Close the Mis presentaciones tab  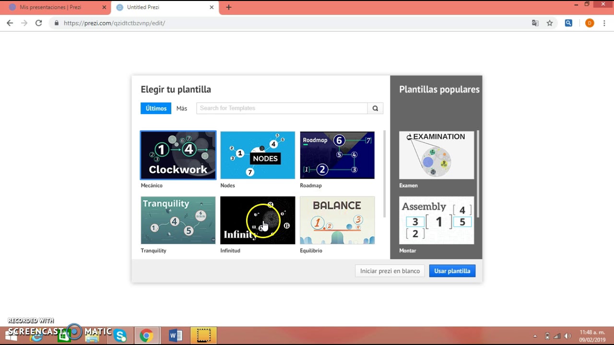click(x=104, y=7)
